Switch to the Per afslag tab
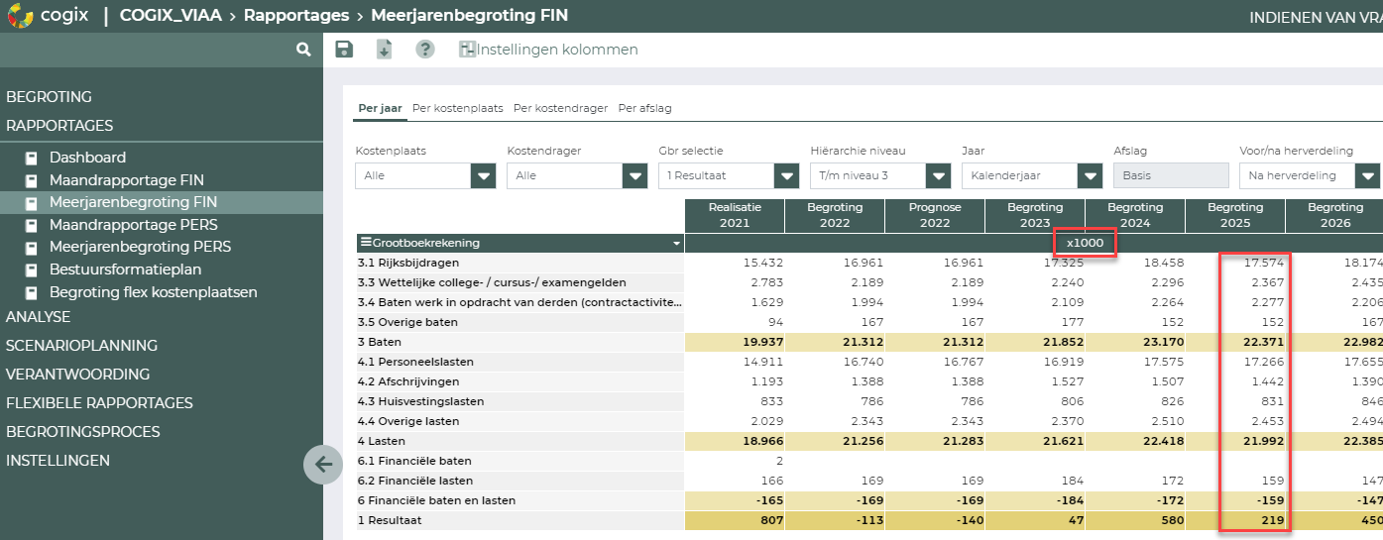This screenshot has width=1383, height=540. click(x=644, y=108)
